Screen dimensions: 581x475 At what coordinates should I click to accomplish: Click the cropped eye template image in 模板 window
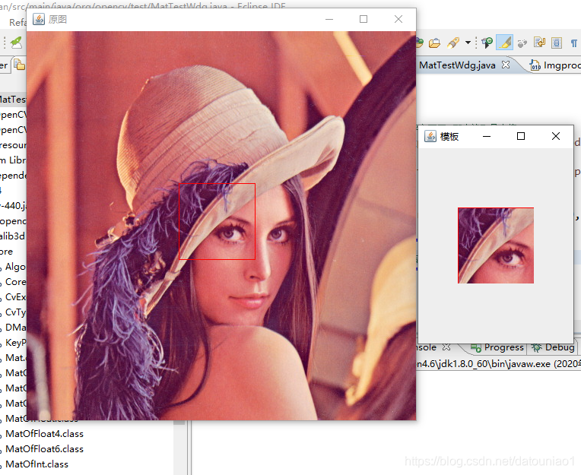496,245
